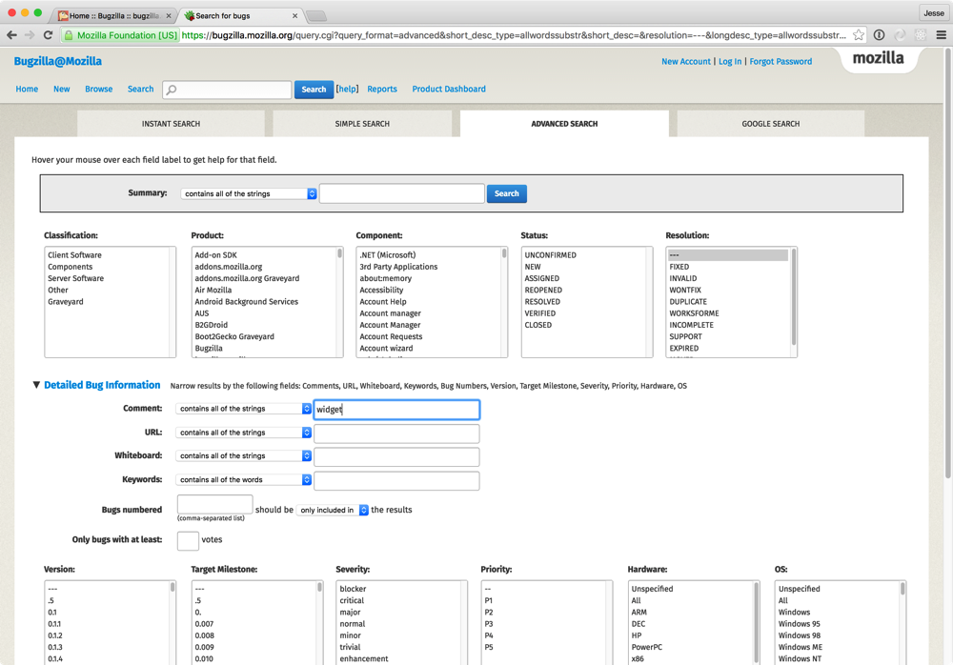This screenshot has height=665, width=953.
Task: Open the Keywords match type dropdown
Action: [x=244, y=480]
